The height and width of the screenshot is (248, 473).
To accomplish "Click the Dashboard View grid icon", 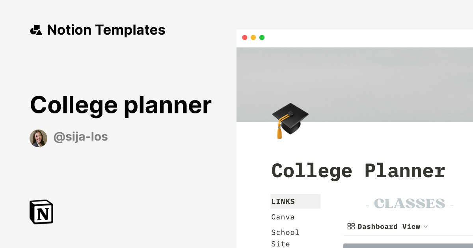I will pyautogui.click(x=351, y=226).
